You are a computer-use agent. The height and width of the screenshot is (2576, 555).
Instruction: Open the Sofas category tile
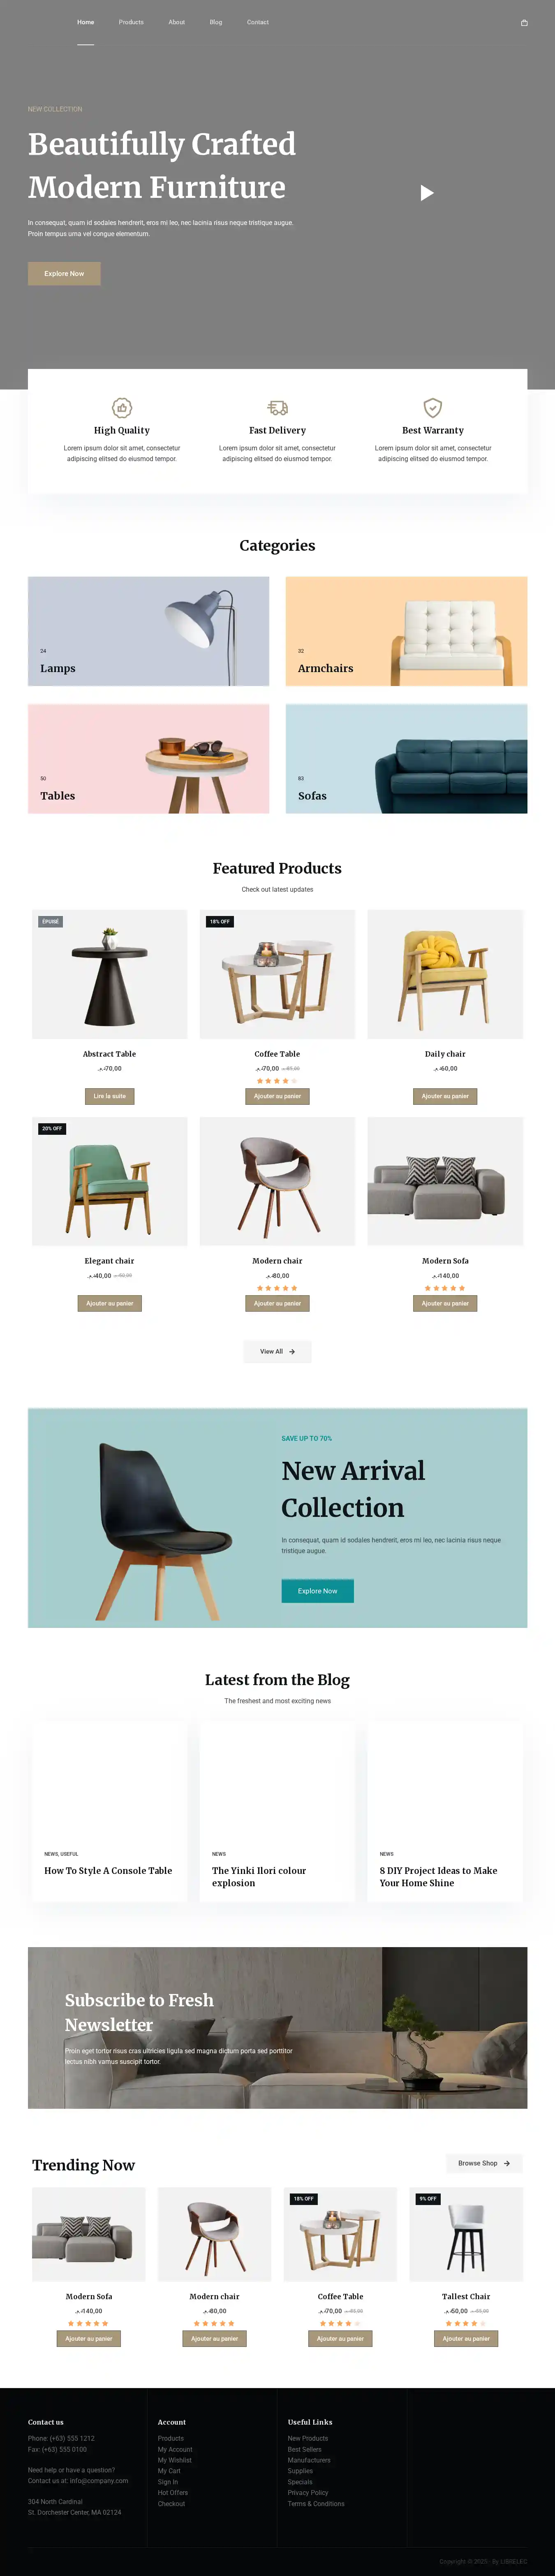[406, 758]
